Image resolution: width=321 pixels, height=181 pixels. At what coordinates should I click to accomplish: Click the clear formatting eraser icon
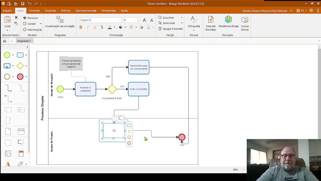coord(142,27)
